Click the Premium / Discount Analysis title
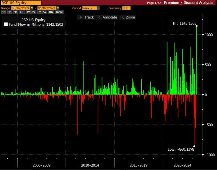The width and height of the screenshot is (217, 170). (x=189, y=3)
